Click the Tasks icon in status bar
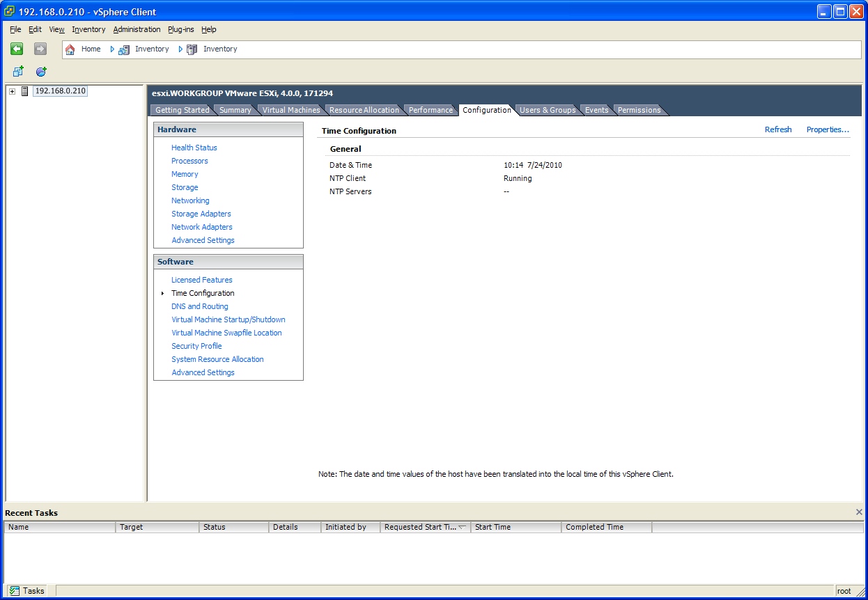Image resolution: width=868 pixels, height=600 pixels. [x=15, y=591]
